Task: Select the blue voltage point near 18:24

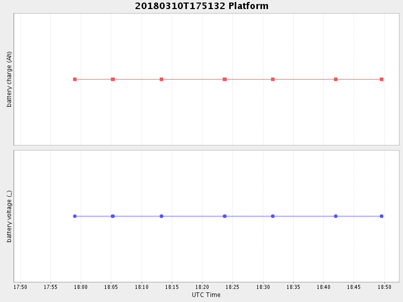Action: point(225,216)
